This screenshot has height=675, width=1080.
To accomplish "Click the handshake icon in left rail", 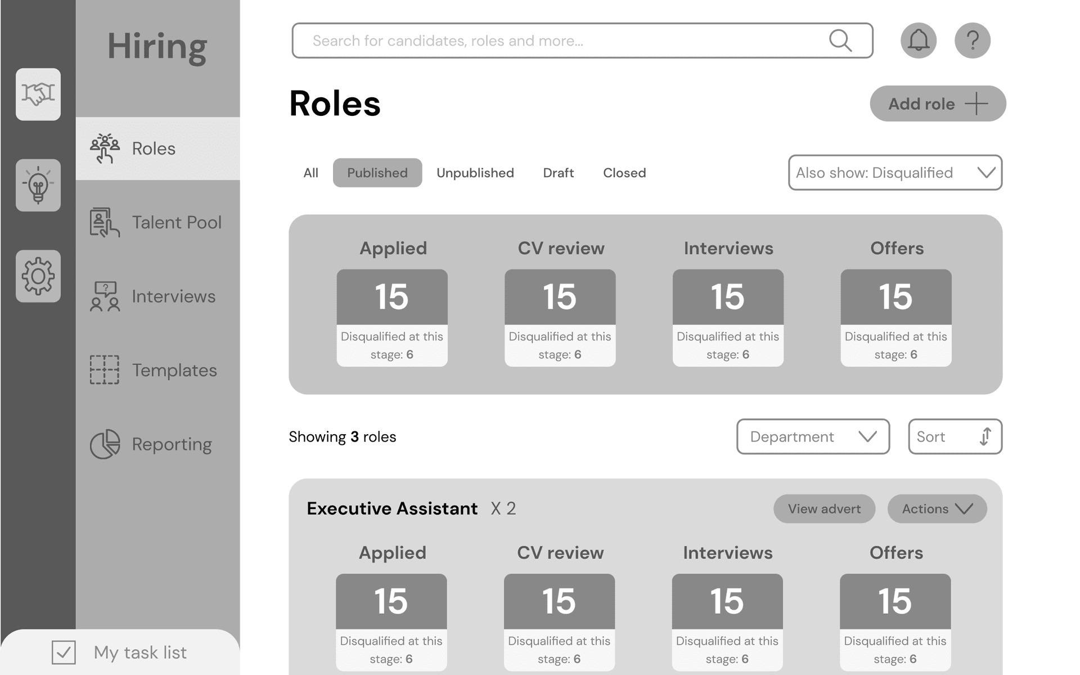I will pos(38,94).
